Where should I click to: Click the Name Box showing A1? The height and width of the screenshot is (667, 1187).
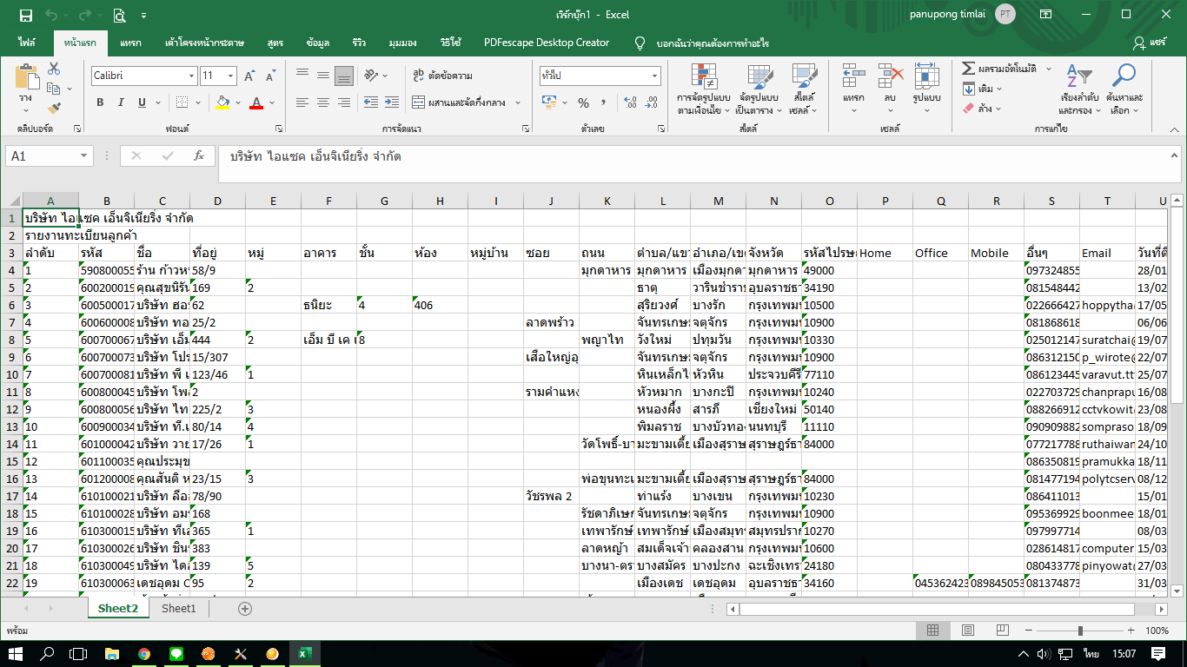pos(42,156)
